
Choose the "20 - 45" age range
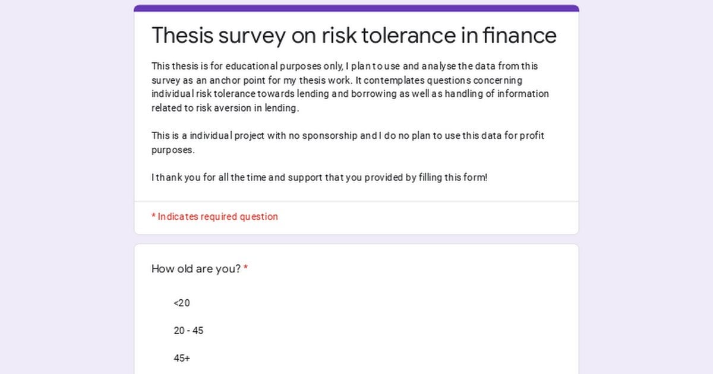pyautogui.click(x=188, y=331)
